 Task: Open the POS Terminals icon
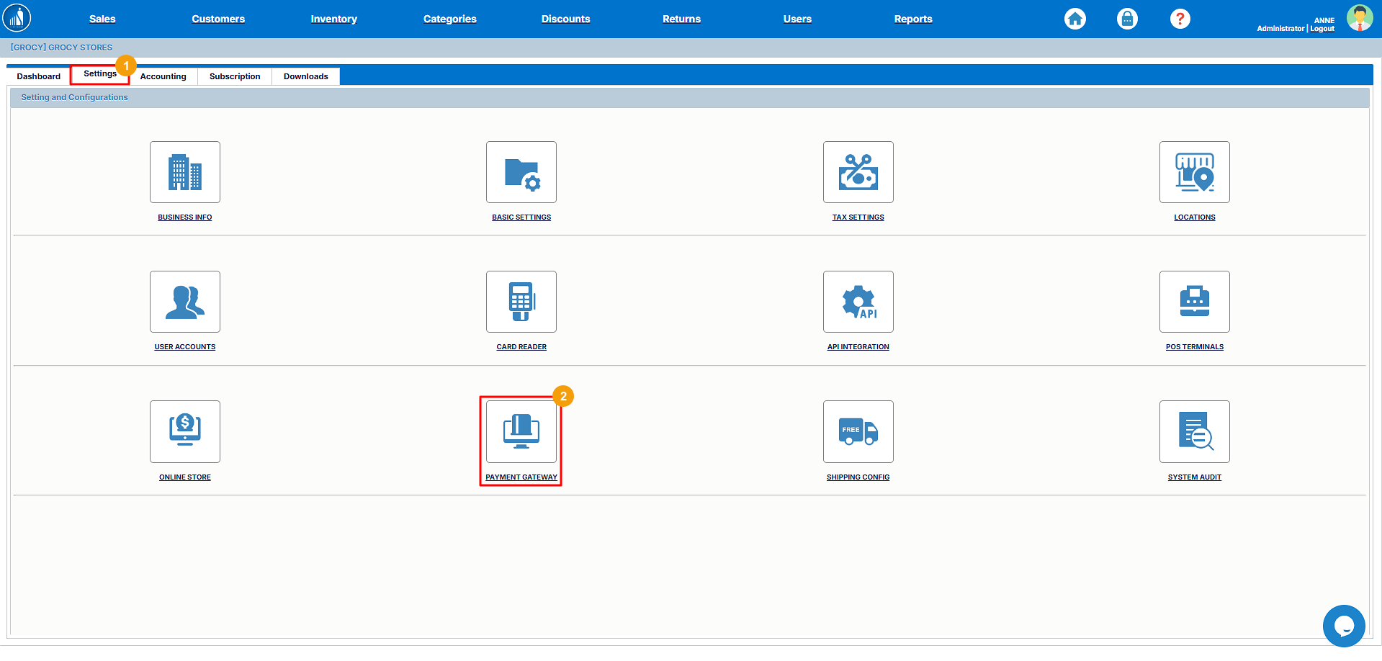tap(1194, 302)
